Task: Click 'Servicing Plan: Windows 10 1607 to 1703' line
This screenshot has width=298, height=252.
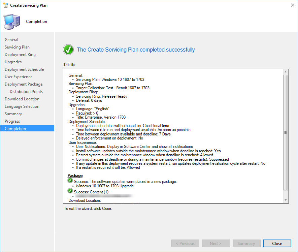Action: pyautogui.click(x=110, y=80)
